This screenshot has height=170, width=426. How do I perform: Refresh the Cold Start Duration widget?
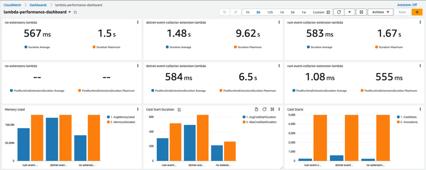pos(264,109)
